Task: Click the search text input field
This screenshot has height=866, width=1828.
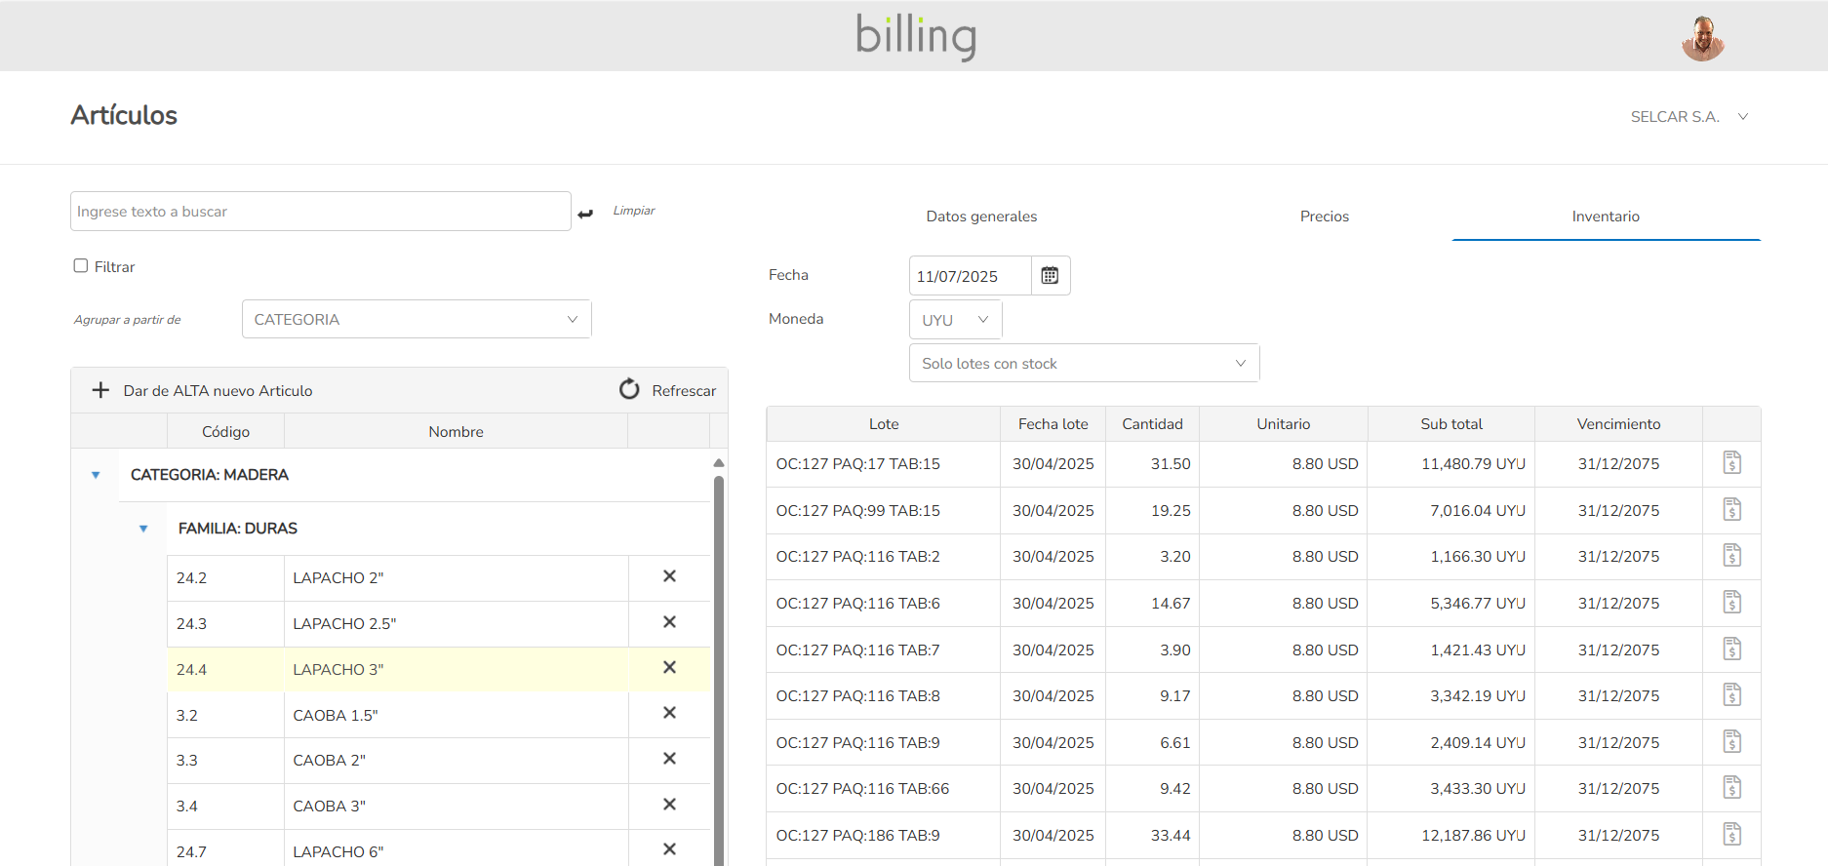Action: [x=320, y=212]
